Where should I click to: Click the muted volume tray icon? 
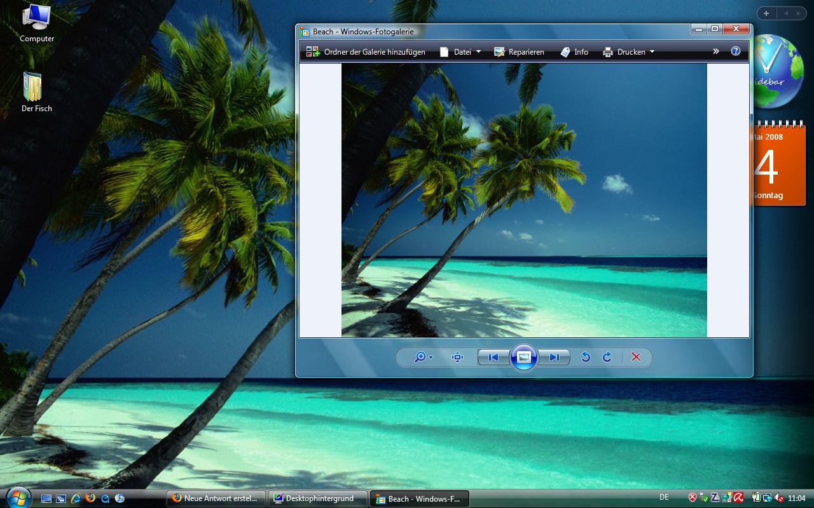coord(779,498)
